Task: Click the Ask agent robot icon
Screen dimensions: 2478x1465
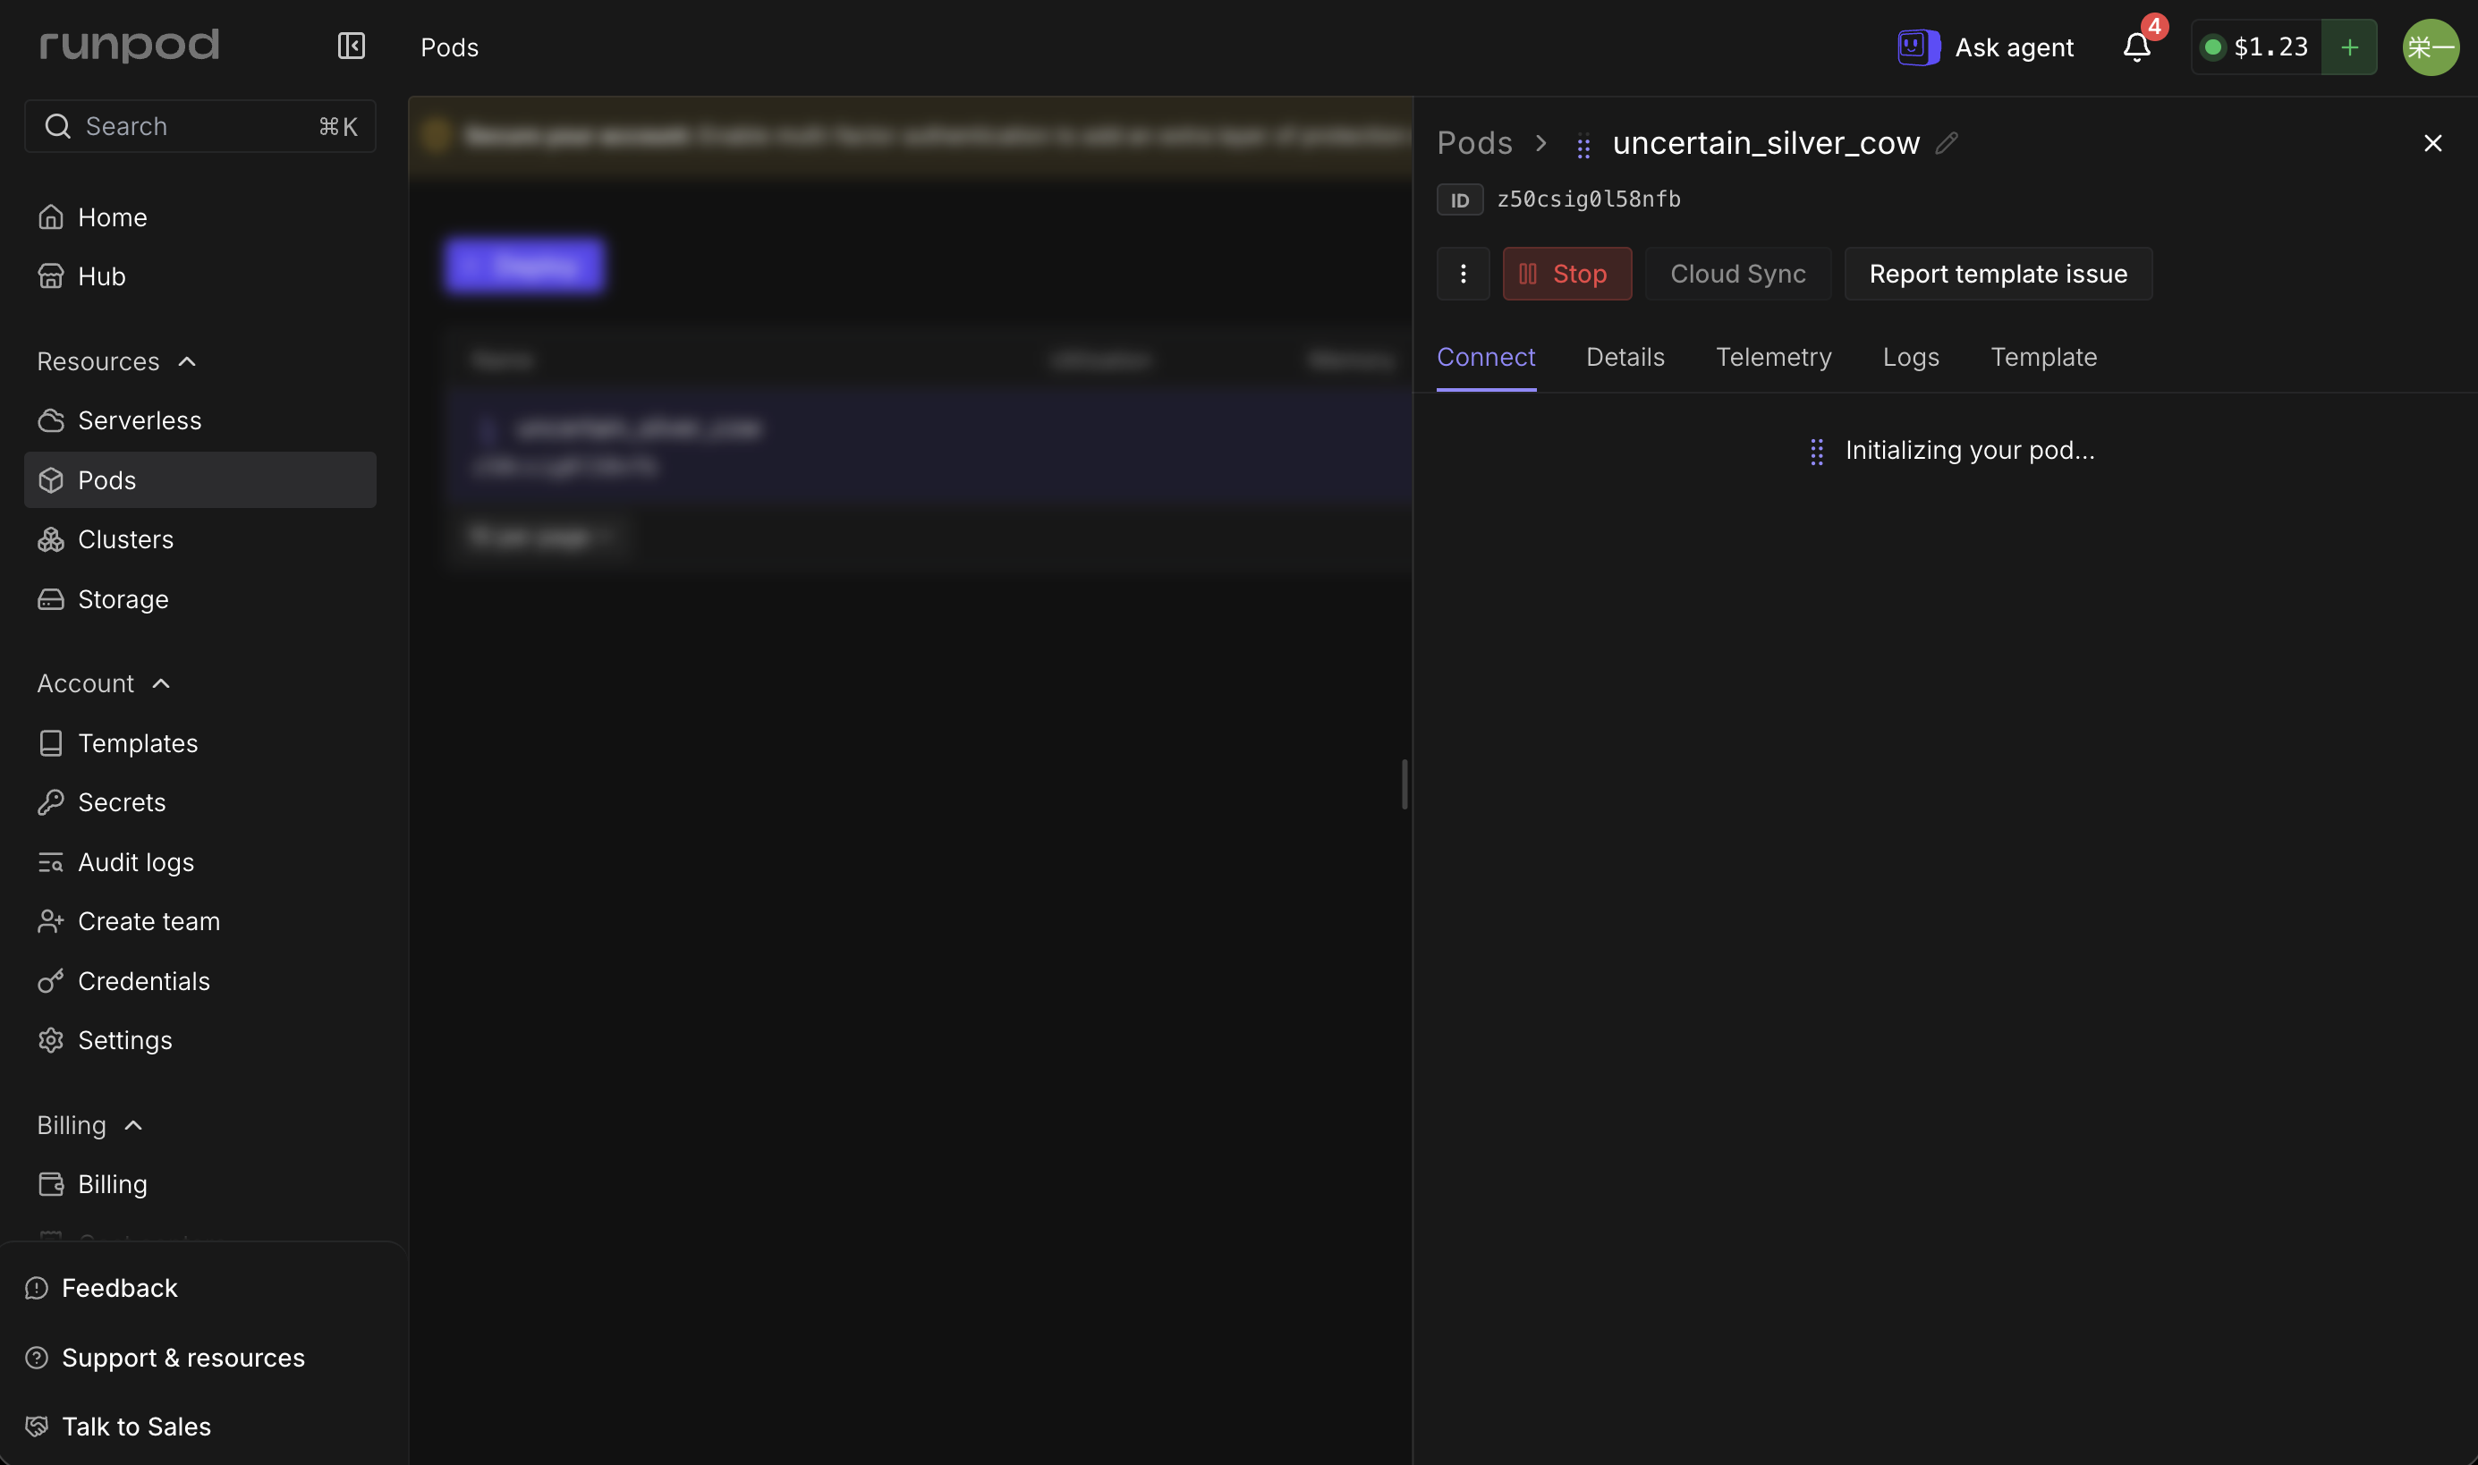Action: click(x=1918, y=47)
